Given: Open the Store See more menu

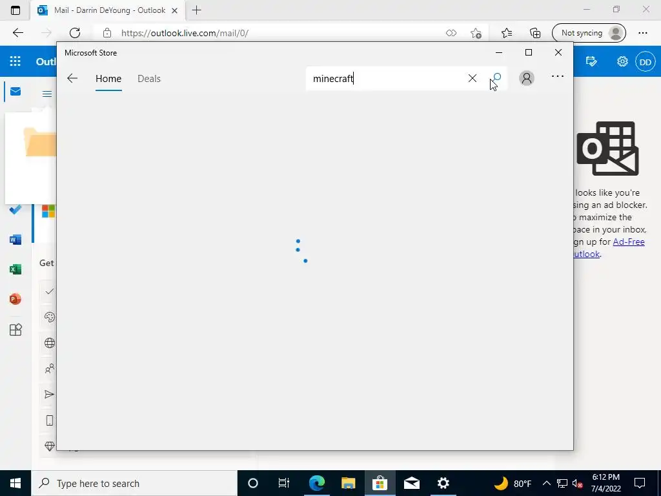Looking at the screenshot, I should click(557, 76).
